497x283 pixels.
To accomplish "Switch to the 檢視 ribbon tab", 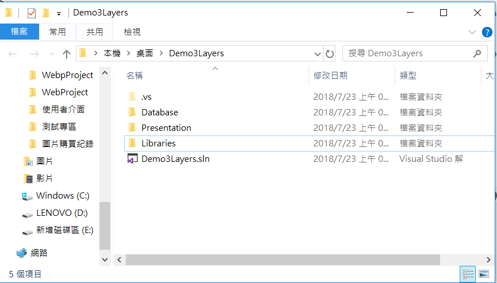I will pos(132,32).
